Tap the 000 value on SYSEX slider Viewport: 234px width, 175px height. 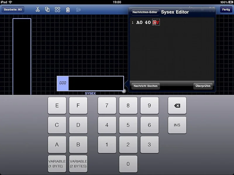point(63,83)
